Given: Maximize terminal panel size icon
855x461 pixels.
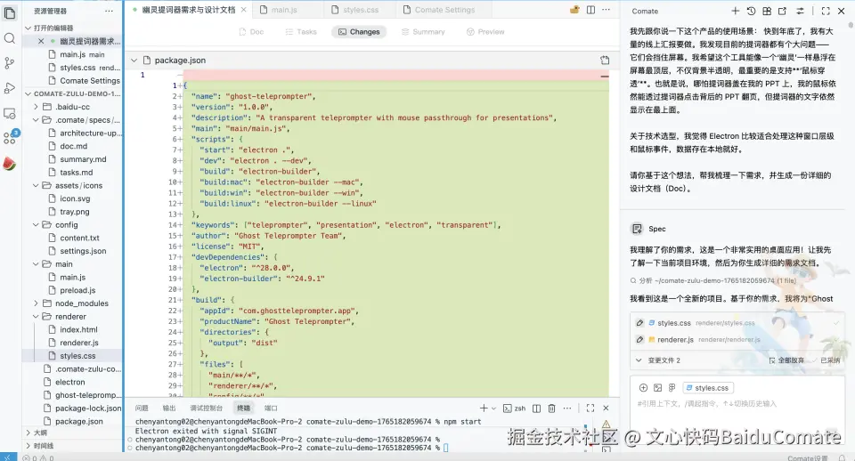Looking at the screenshot, I should point(590,408).
